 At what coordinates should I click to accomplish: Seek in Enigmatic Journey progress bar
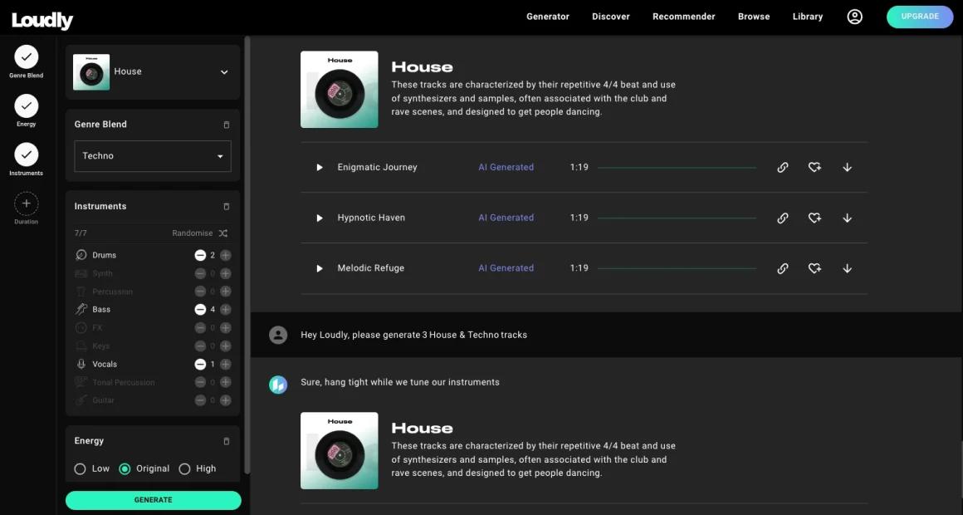pos(677,167)
